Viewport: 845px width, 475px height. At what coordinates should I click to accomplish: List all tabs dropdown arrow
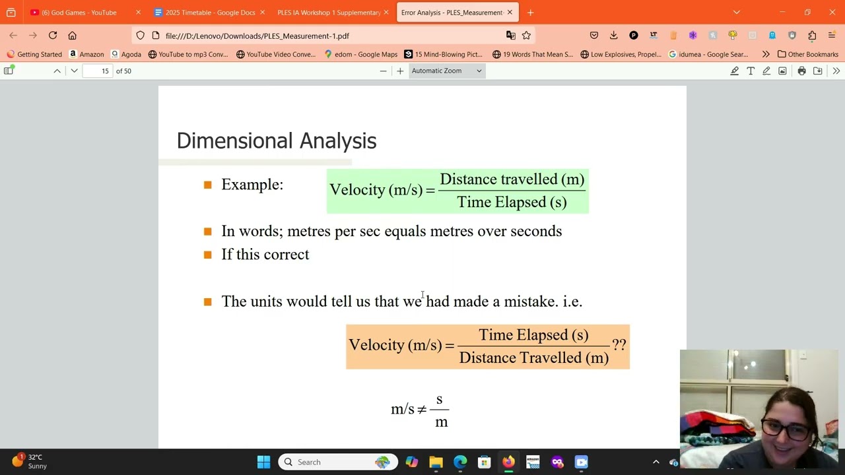tap(737, 13)
